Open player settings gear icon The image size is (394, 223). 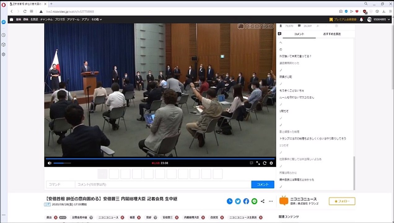click(x=271, y=163)
